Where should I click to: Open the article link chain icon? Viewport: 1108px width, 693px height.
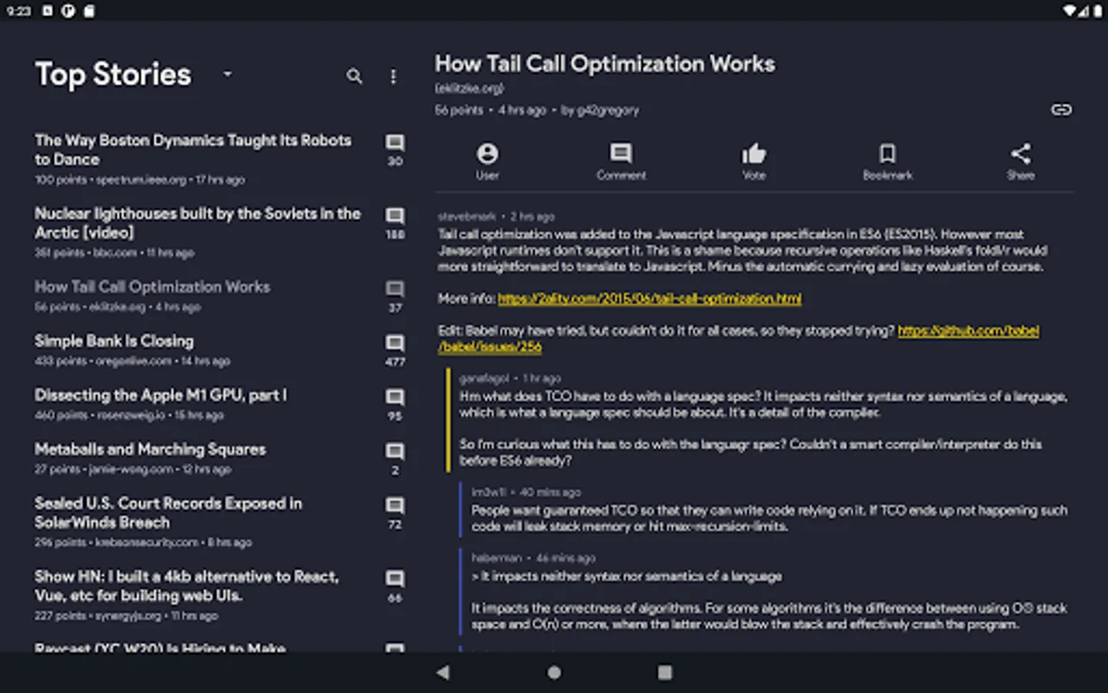[x=1061, y=109]
